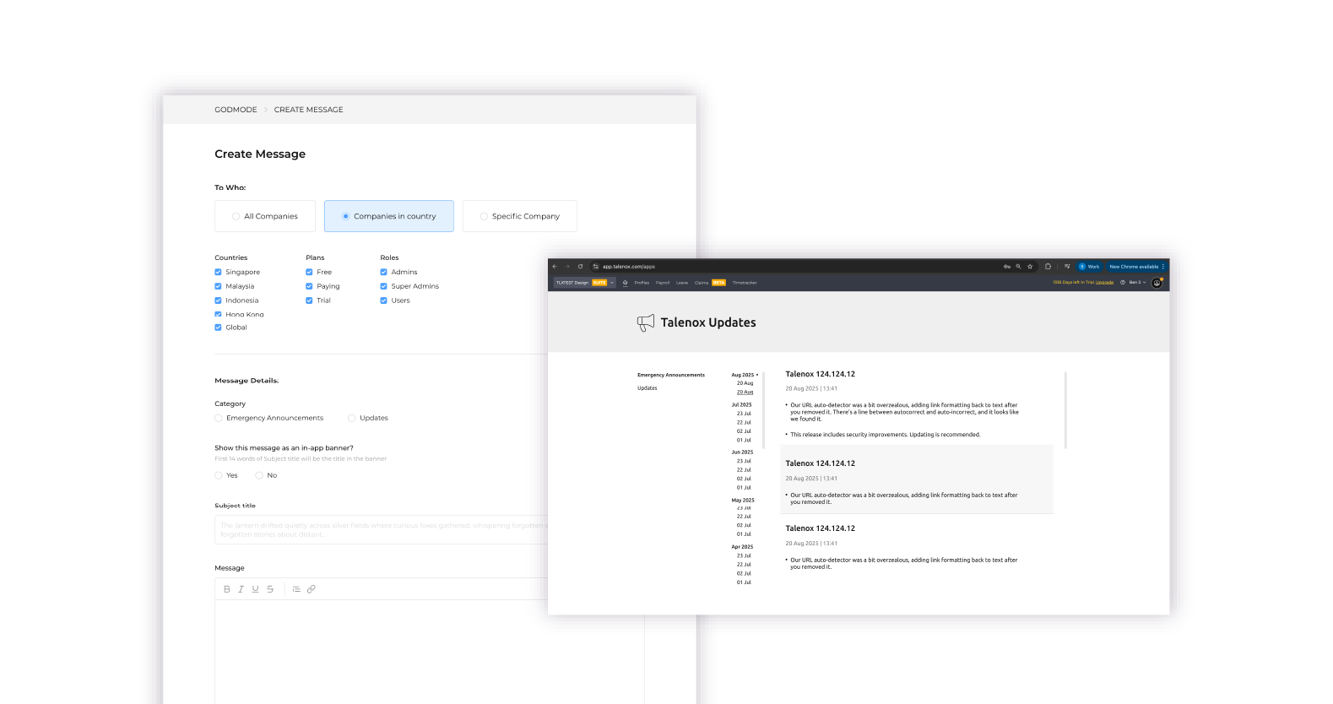1333x704 pixels.
Task: Click the Subject title input field
Action: pos(382,530)
